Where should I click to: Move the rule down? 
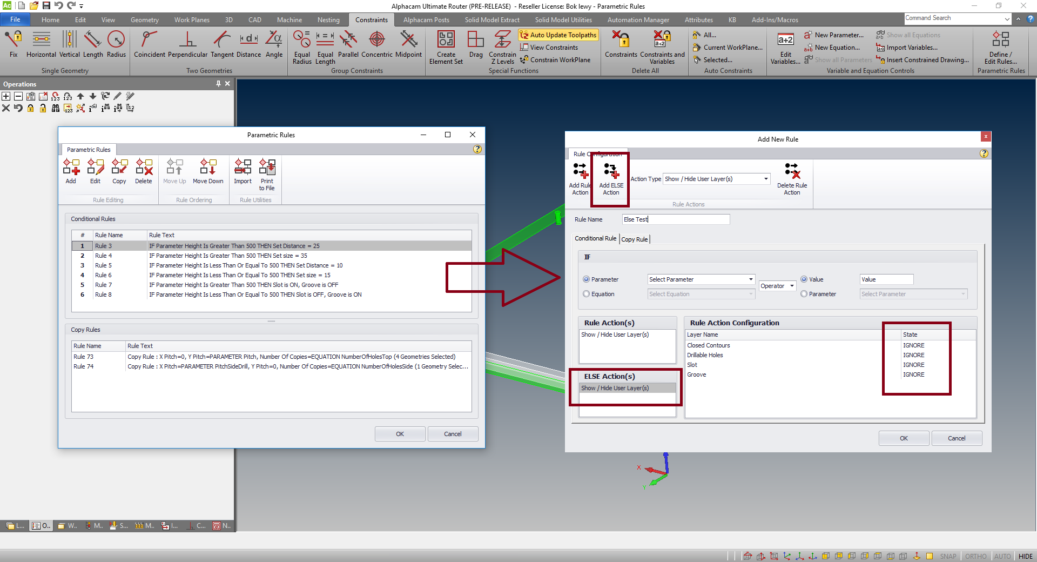click(x=208, y=171)
